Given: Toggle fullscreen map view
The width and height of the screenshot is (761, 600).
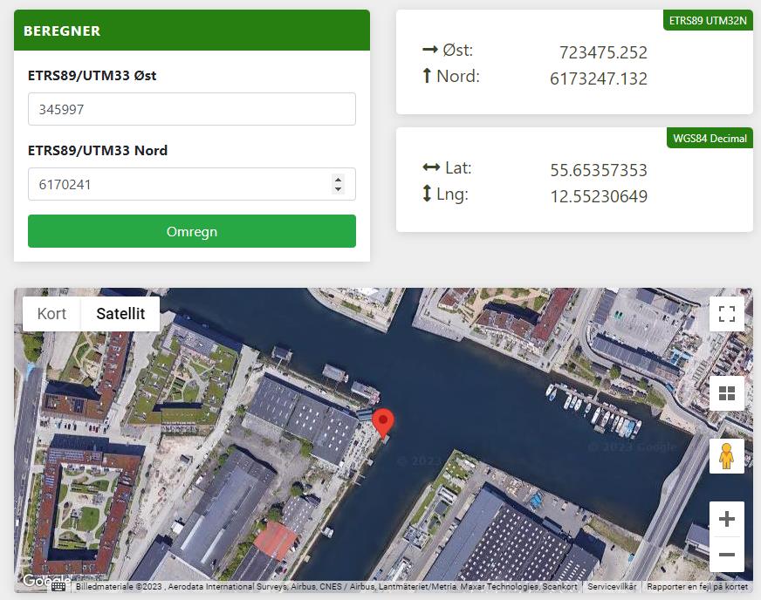Looking at the screenshot, I should pos(727,314).
